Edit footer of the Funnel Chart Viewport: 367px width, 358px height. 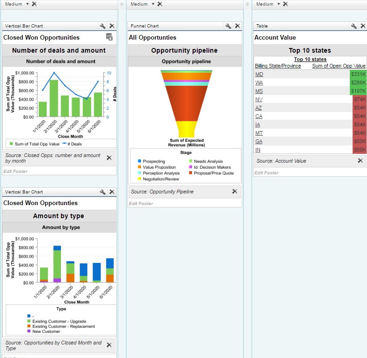(x=141, y=203)
